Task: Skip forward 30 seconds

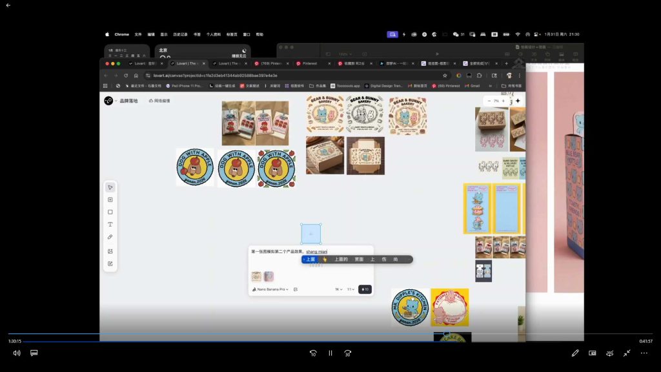Action: click(348, 353)
